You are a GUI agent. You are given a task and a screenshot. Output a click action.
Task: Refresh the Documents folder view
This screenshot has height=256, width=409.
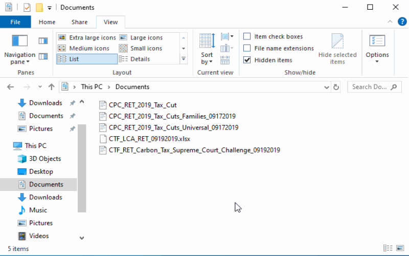coord(336,87)
